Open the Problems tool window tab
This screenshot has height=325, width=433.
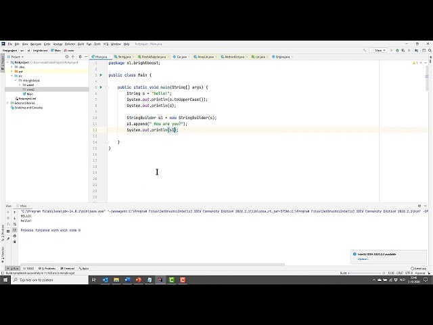pos(47,268)
